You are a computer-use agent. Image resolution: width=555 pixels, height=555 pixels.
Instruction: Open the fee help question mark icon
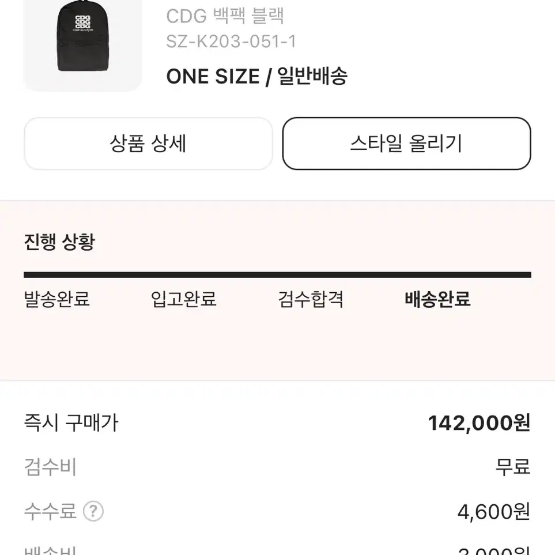point(93,511)
